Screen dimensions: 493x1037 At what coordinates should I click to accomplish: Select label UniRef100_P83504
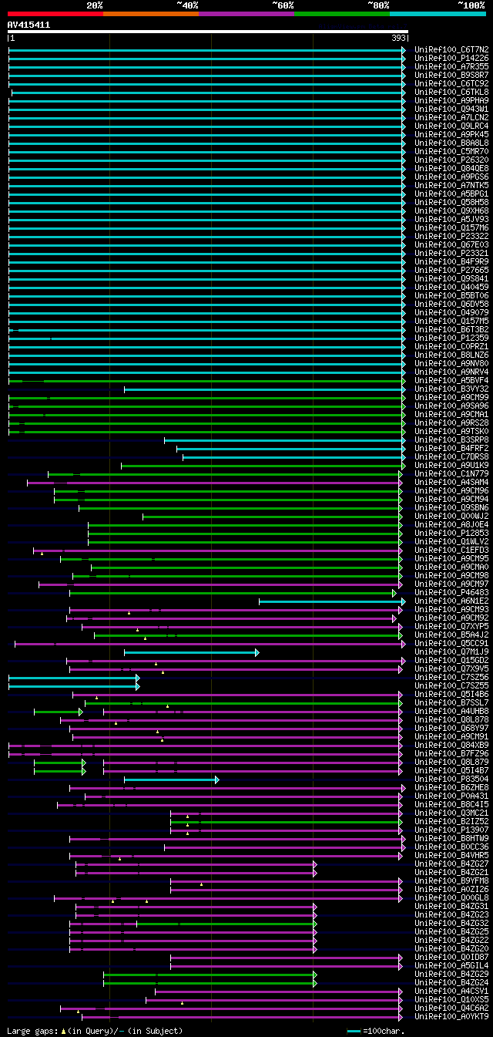pos(451,779)
